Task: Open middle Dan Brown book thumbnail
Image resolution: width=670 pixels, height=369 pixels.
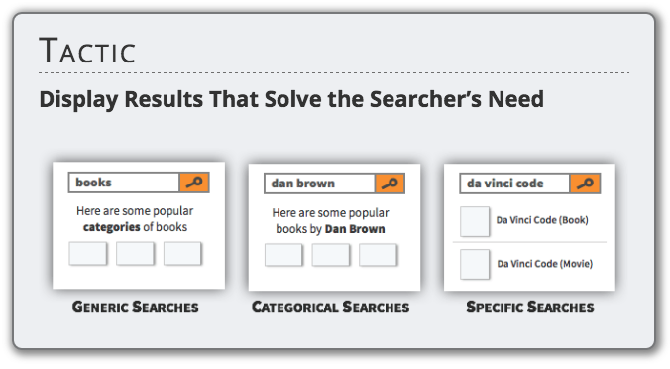Action: 330,255
